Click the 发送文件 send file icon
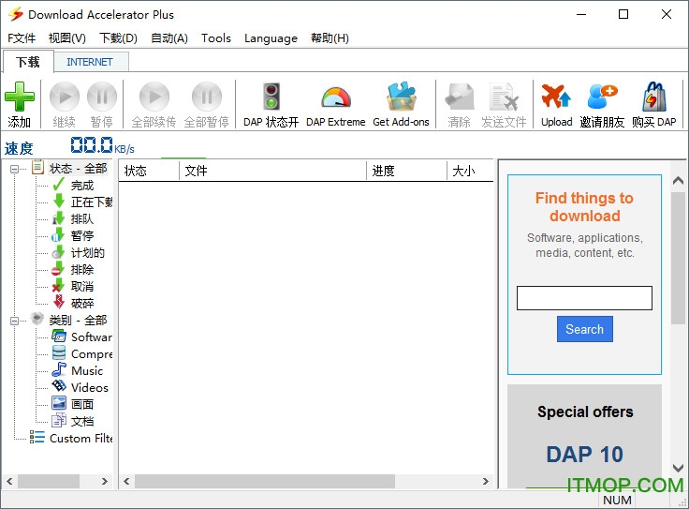Screen dimensions: 689x509 click(x=504, y=97)
